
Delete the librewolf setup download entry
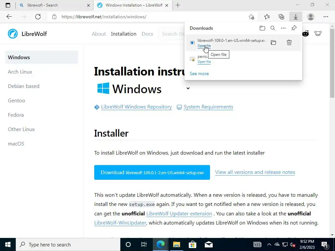click(289, 42)
